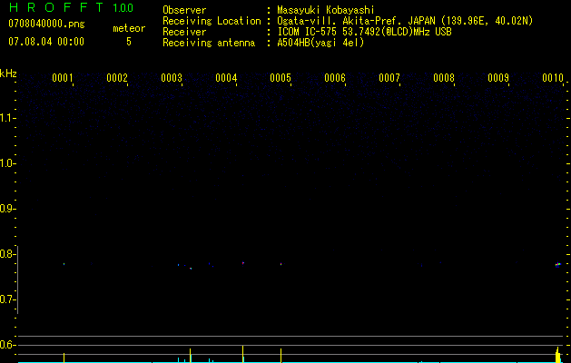Click the 'meteor' count label
This screenshot has height=363, width=571.
pos(129,28)
